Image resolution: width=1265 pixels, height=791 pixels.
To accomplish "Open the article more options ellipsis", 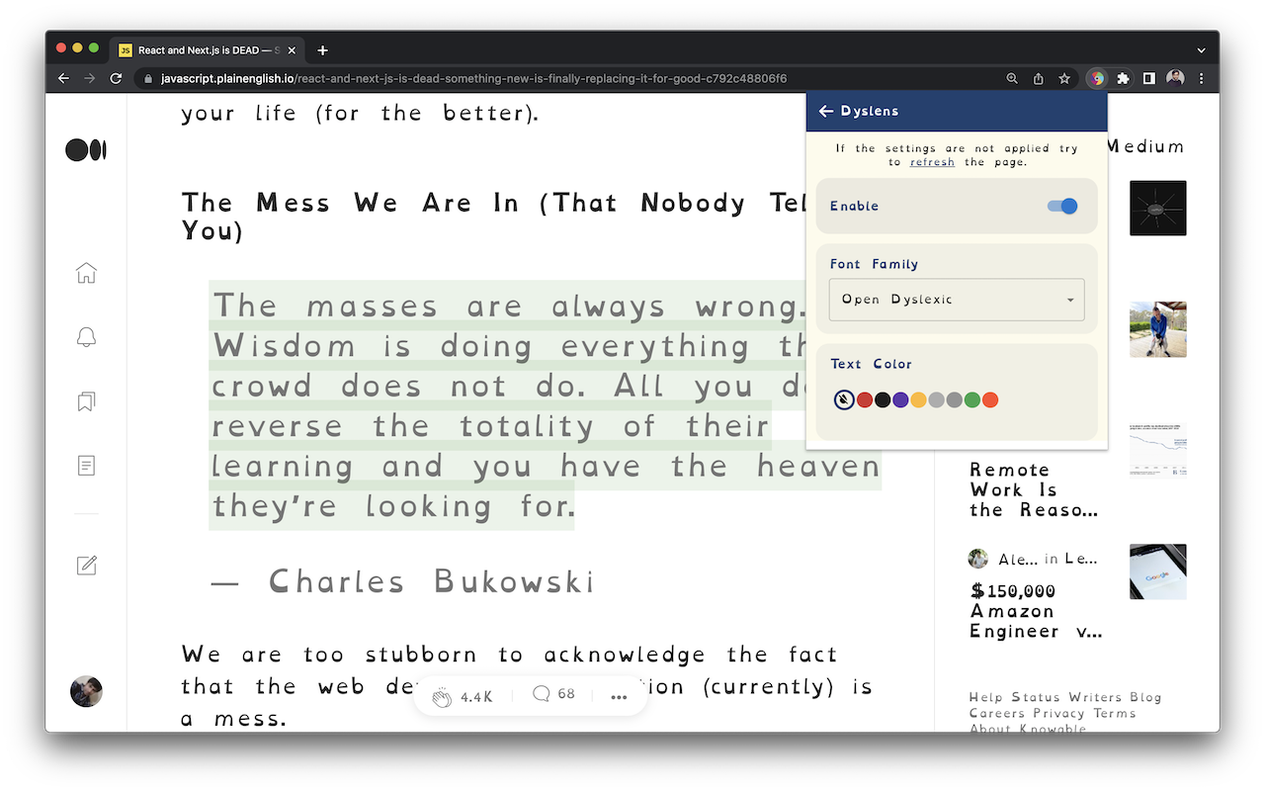I will pyautogui.click(x=619, y=696).
